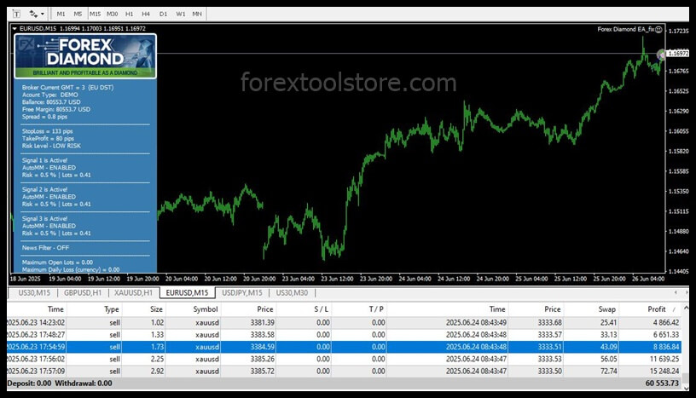The width and height of the screenshot is (696, 398).
Task: Sort history by T / P column
Action: coord(359,309)
